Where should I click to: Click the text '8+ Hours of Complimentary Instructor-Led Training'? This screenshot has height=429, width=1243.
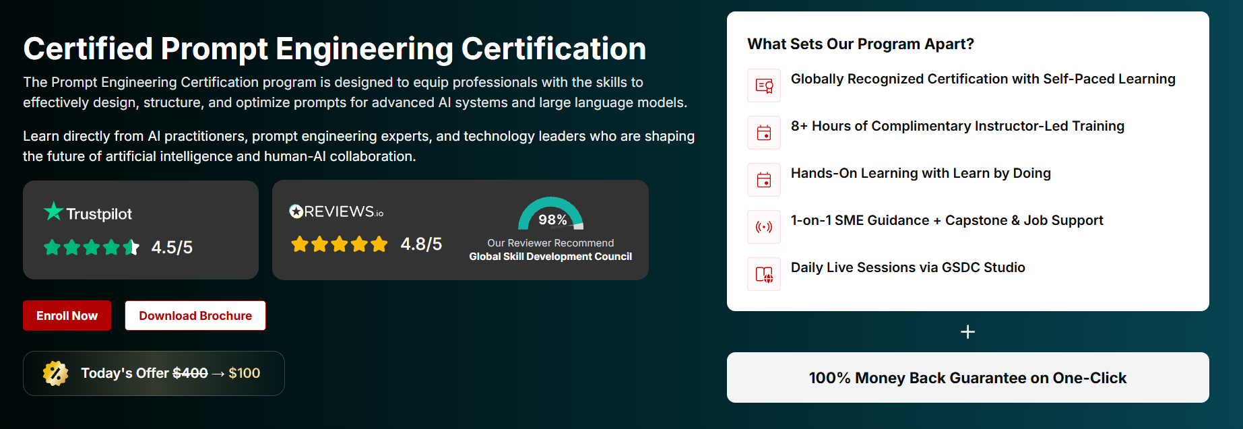(957, 126)
